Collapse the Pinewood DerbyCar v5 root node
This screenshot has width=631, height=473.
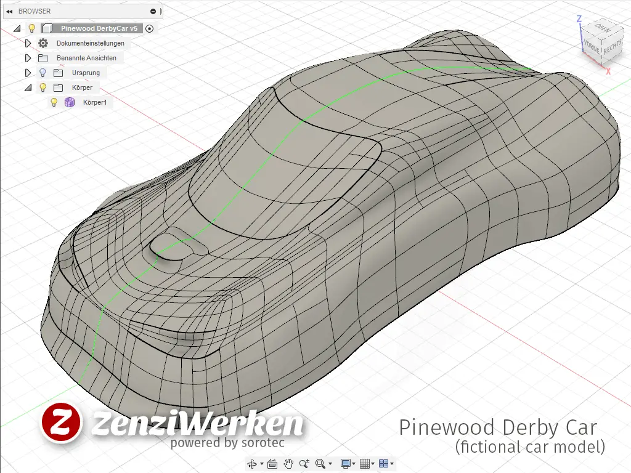coord(17,28)
